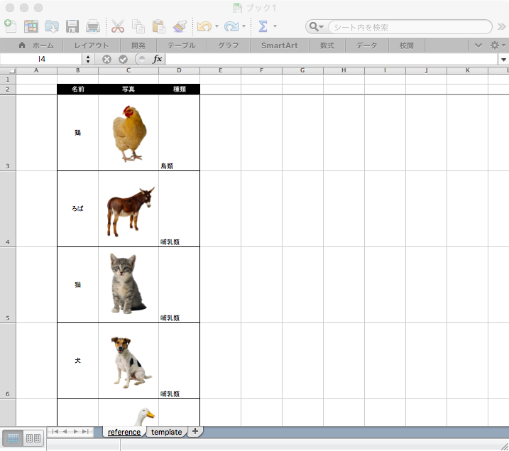Collapse the ribbon using chevron
Screen dimensions: 509x451
478,45
